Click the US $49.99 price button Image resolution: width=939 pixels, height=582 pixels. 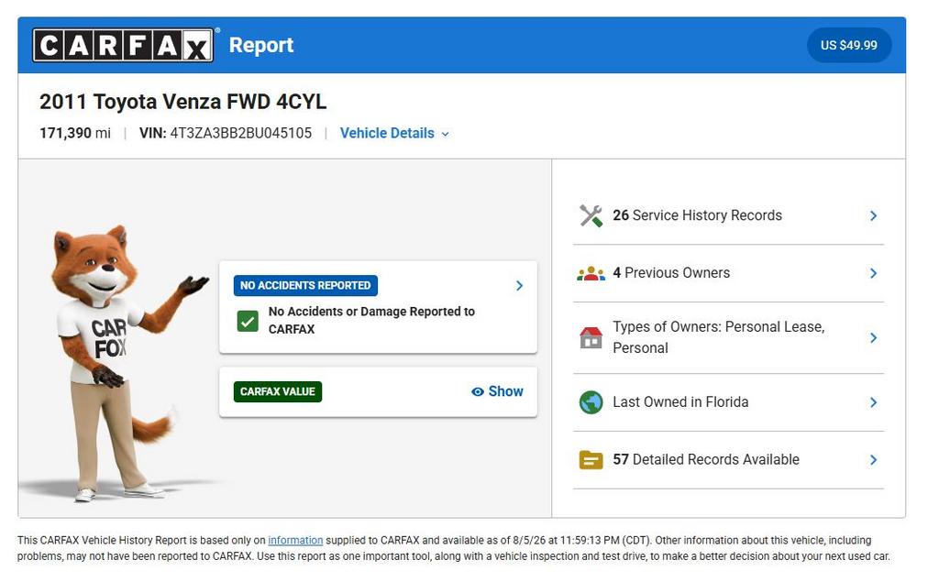(x=848, y=45)
